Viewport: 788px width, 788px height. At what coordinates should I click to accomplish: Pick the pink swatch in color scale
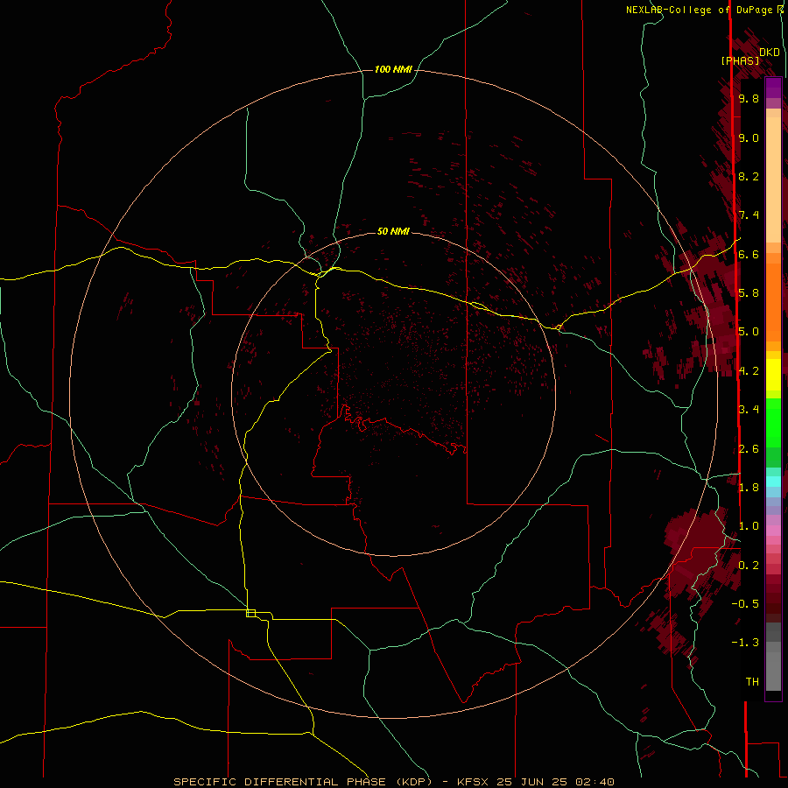[773, 531]
